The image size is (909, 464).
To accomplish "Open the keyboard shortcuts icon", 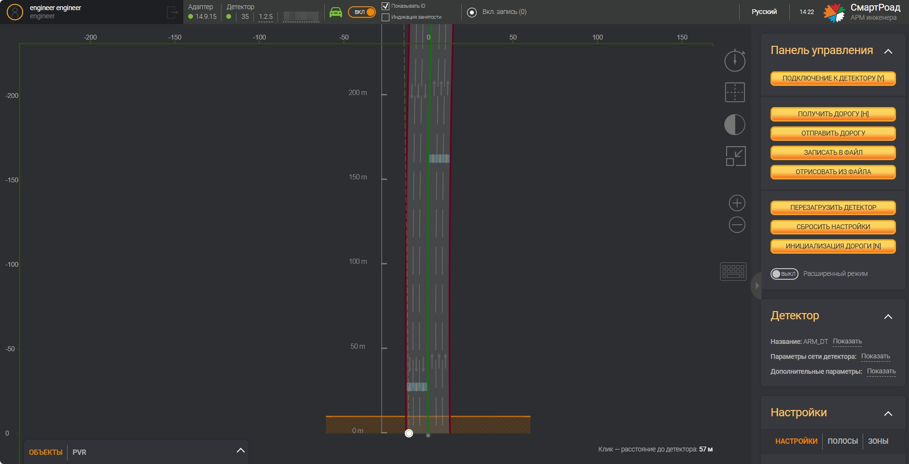I will pyautogui.click(x=733, y=271).
